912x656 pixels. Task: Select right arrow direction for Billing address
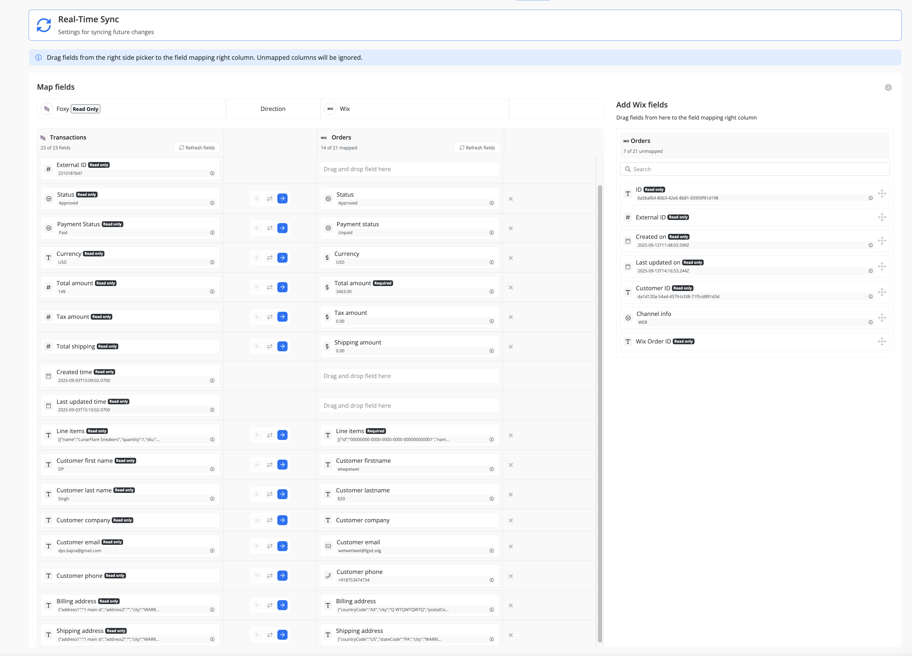282,605
